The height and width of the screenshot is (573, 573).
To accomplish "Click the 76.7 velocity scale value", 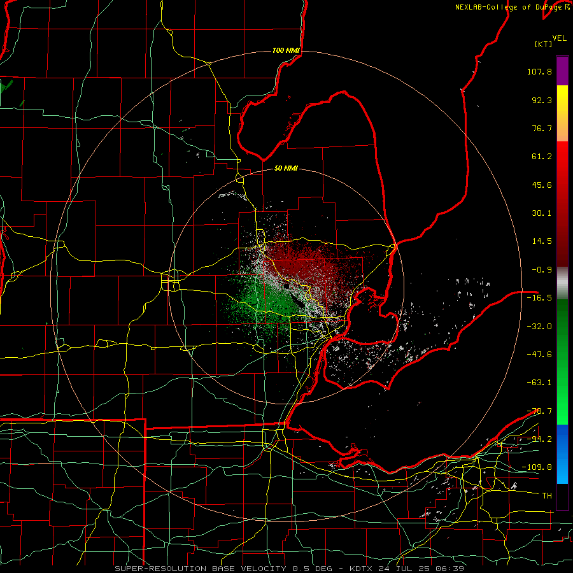I will (542, 128).
